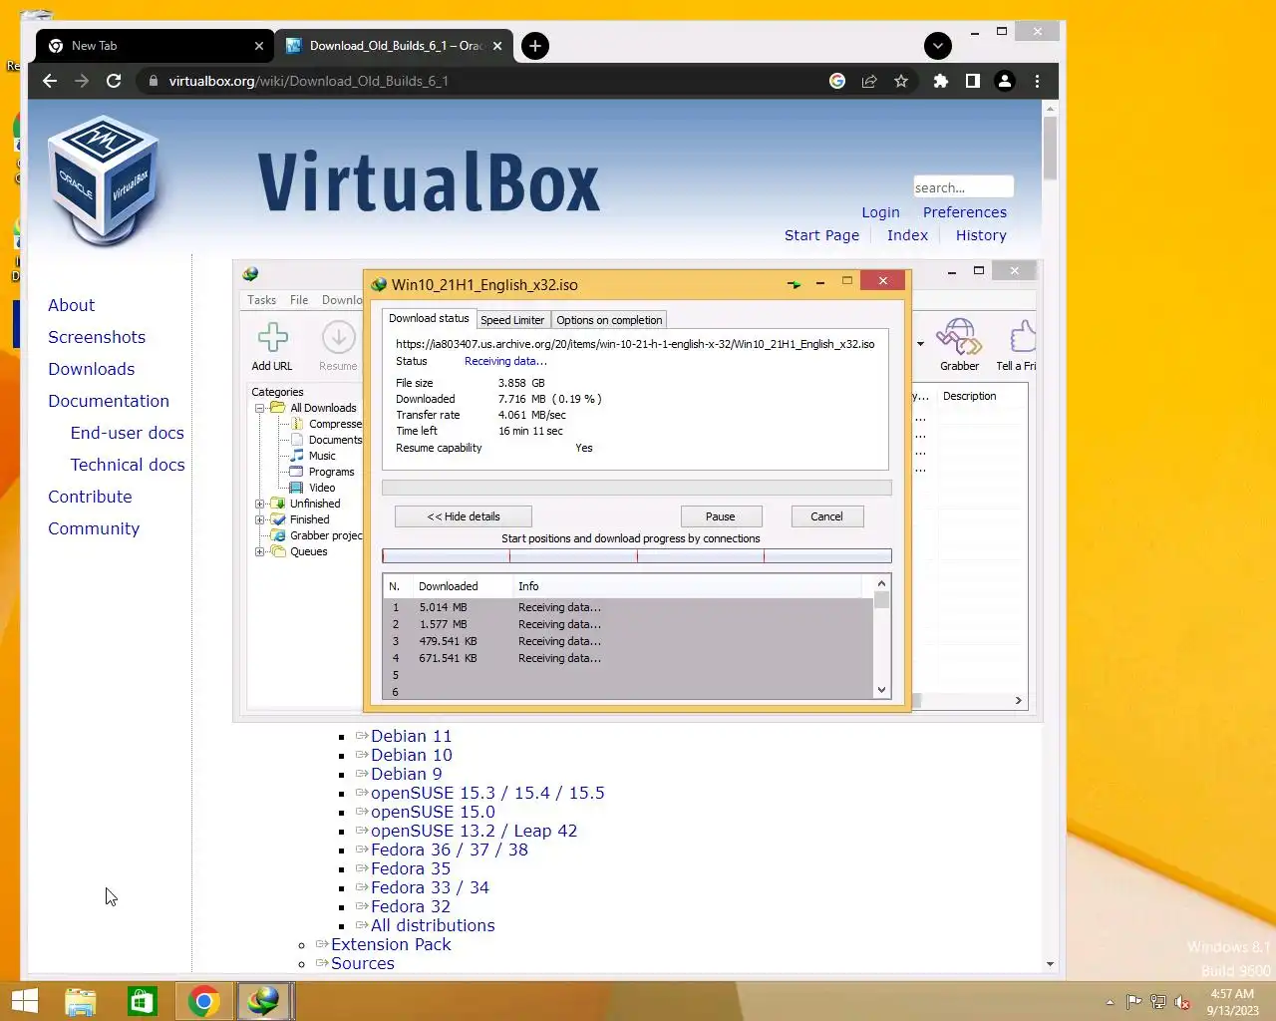Open a new browser tab with plus
Viewport: 1276px width, 1021px height.
click(x=535, y=46)
